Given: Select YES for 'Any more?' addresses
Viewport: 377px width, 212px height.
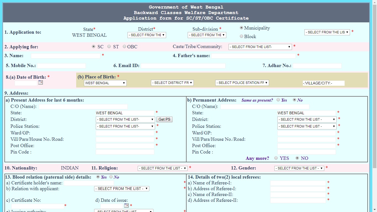Looking at the screenshot, I should click(x=276, y=158).
